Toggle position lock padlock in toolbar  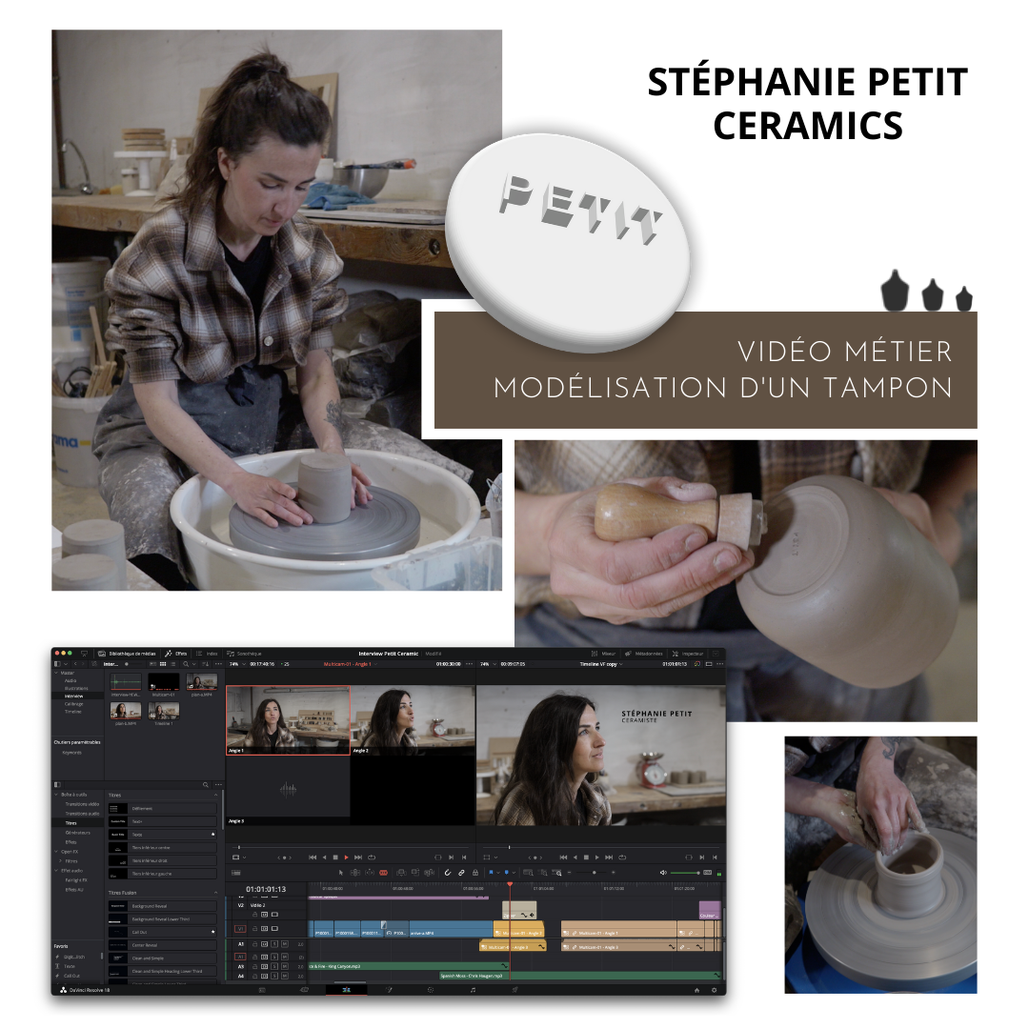click(475, 873)
